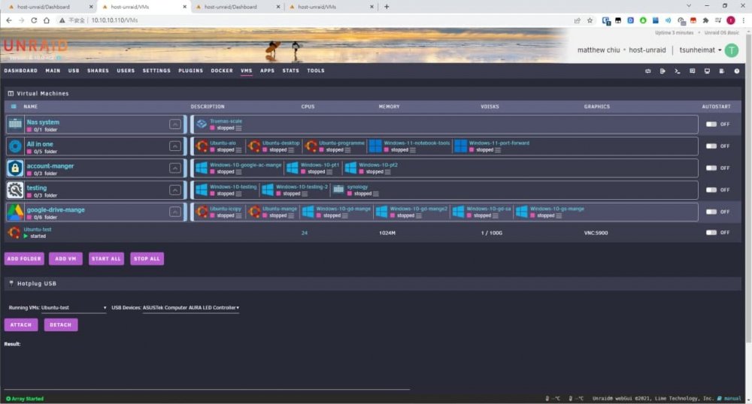Screen dimensions: 752x404
Task: Toggle autostart for account-manger folder
Action: (711, 168)
